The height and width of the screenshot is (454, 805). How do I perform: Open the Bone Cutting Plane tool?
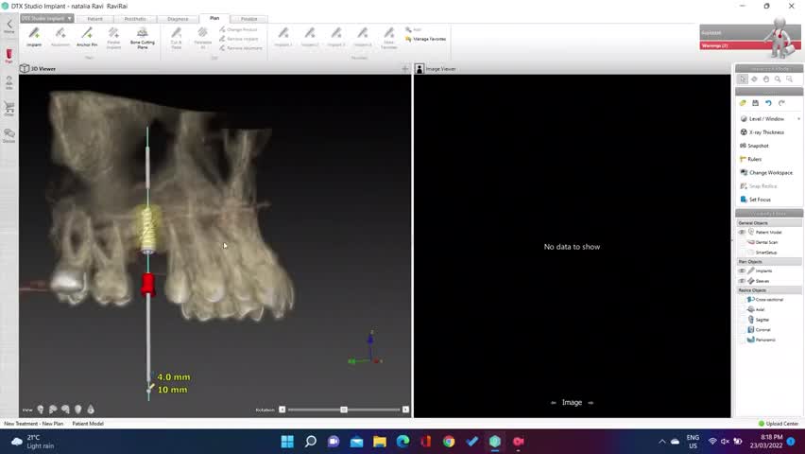click(142, 36)
